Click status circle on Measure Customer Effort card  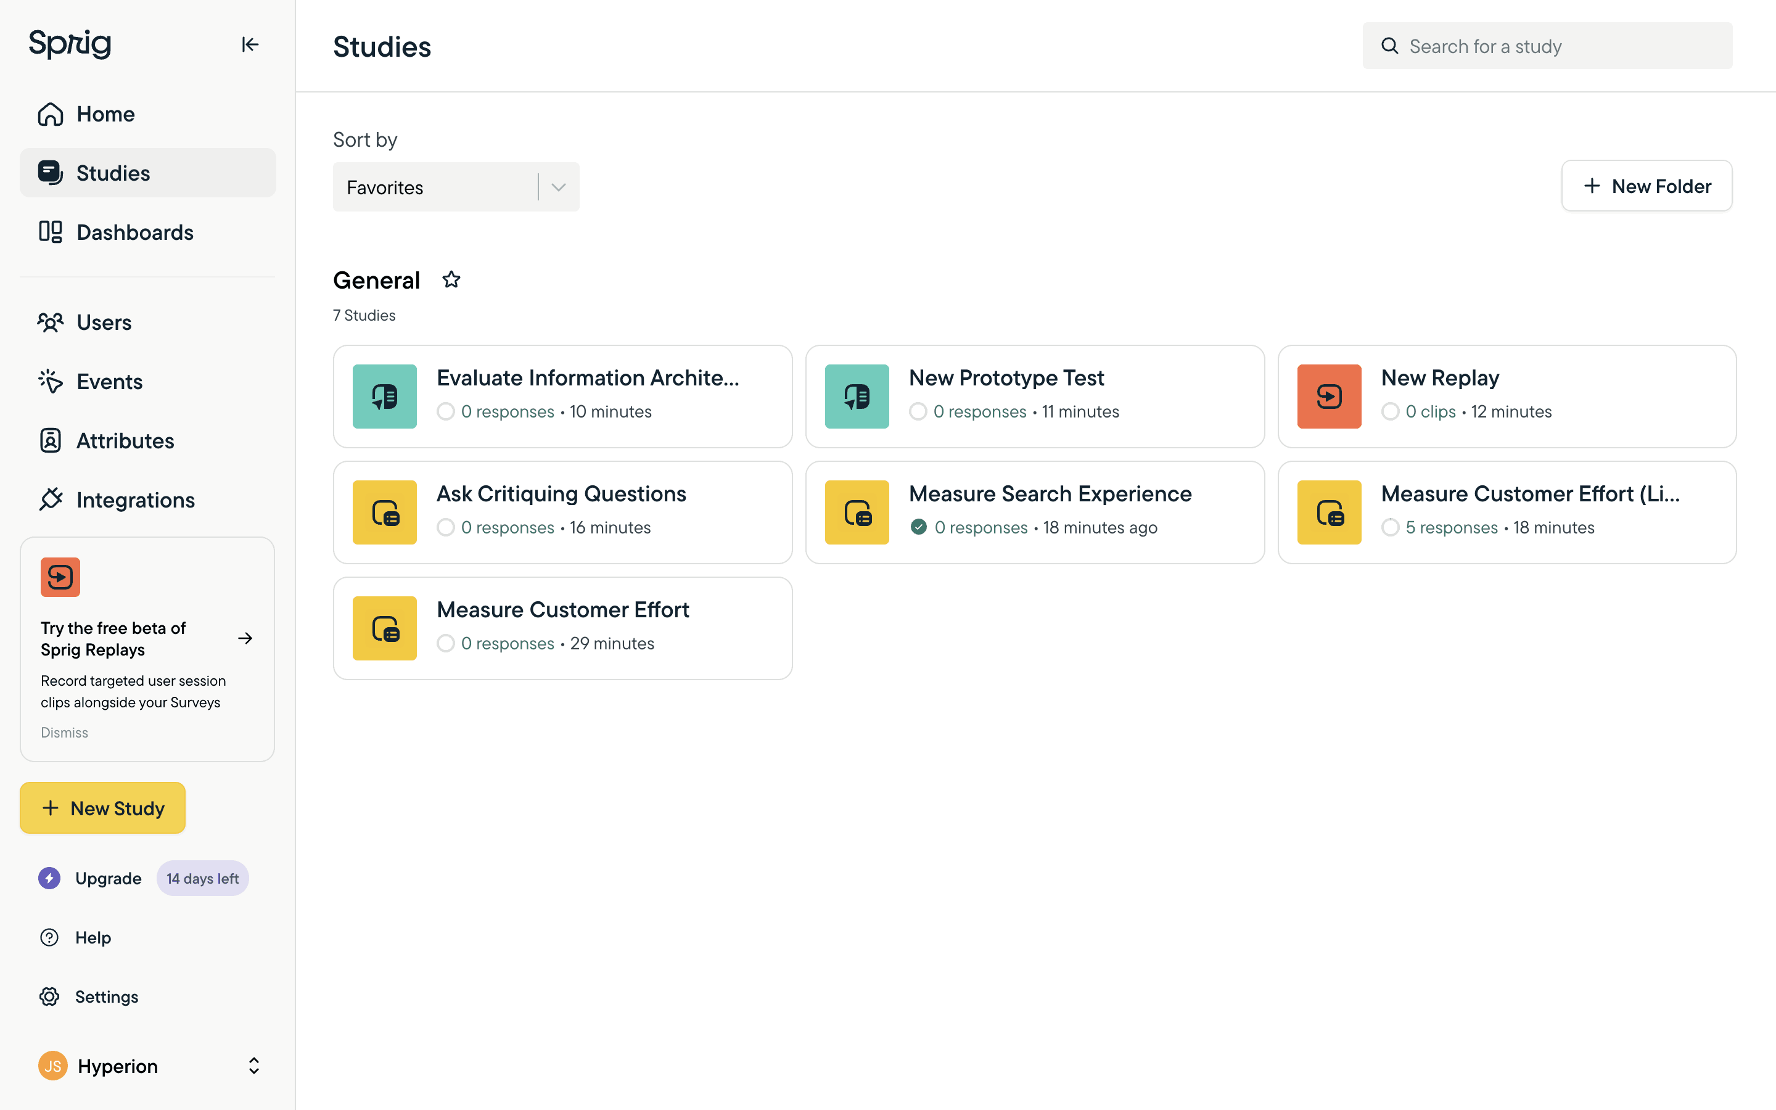445,643
